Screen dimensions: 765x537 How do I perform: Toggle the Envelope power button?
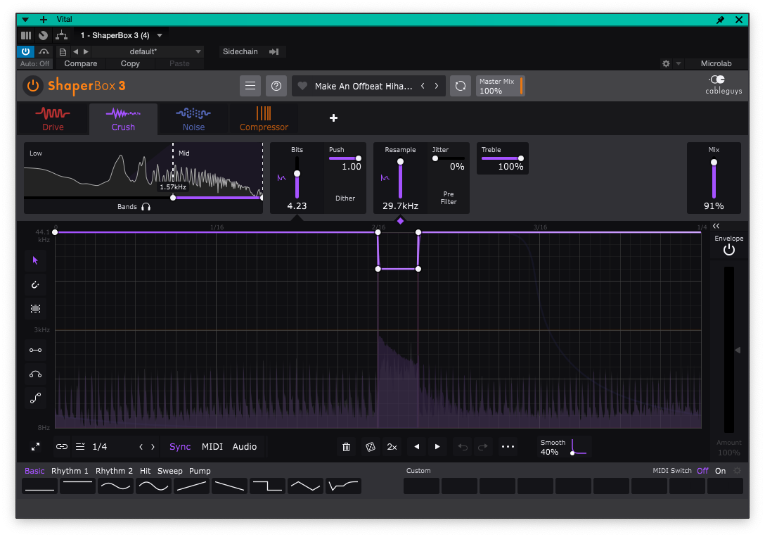click(x=729, y=250)
